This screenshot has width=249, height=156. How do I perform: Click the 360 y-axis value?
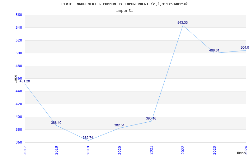(19, 143)
